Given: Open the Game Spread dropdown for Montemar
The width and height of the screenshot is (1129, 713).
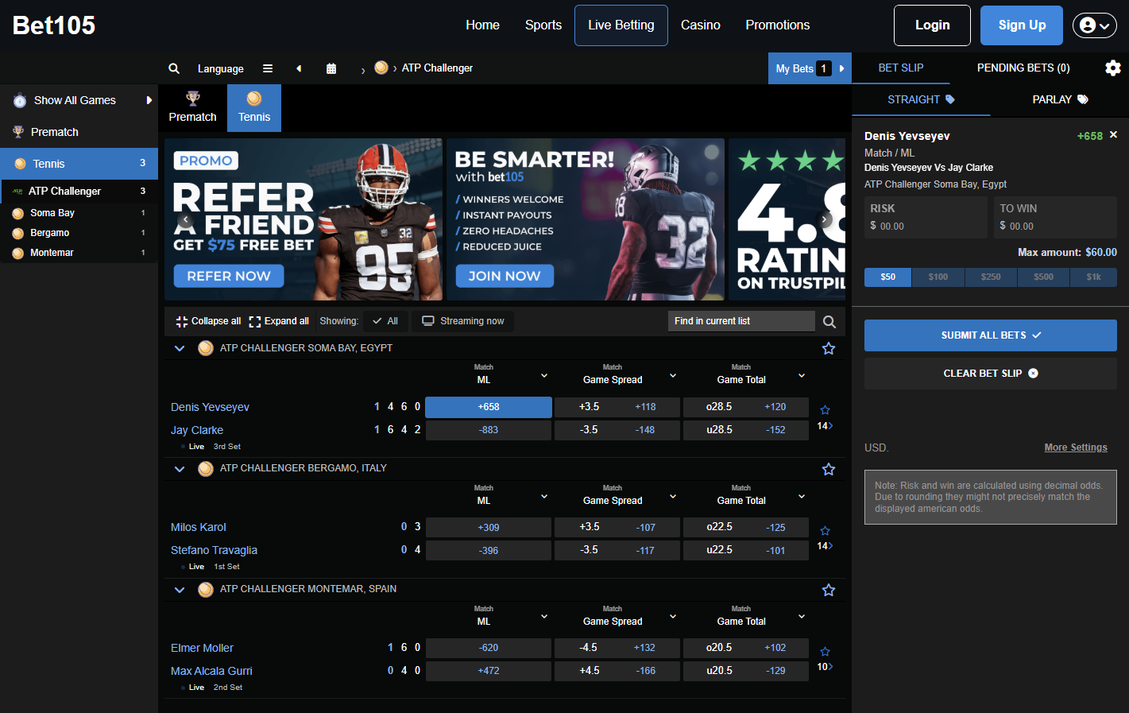Looking at the screenshot, I should click(x=673, y=618).
